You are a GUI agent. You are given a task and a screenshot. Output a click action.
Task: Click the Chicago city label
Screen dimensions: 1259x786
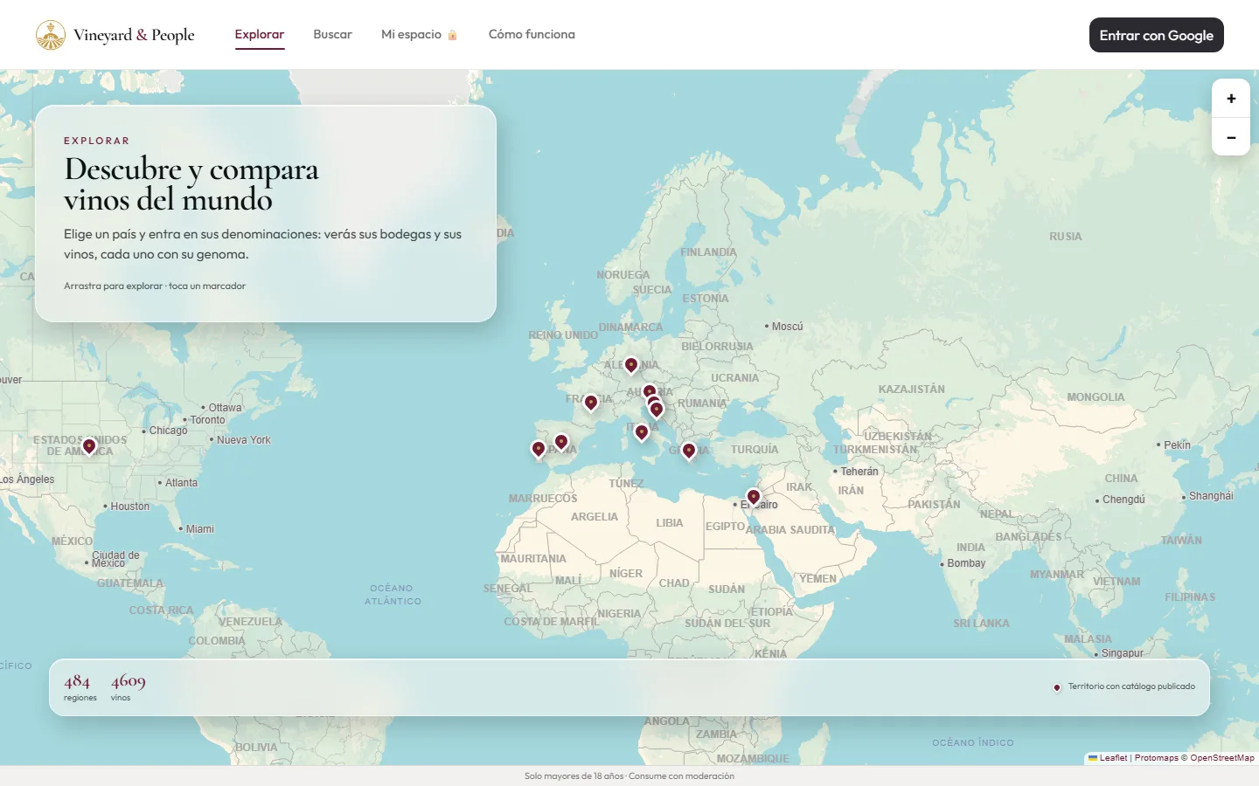[165, 431]
